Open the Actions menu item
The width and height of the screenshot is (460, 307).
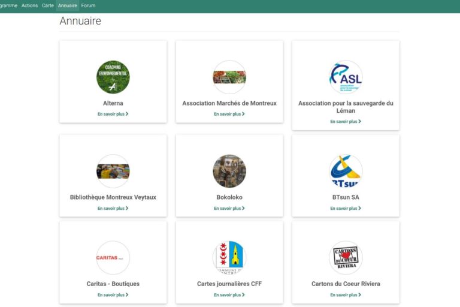(x=29, y=5)
